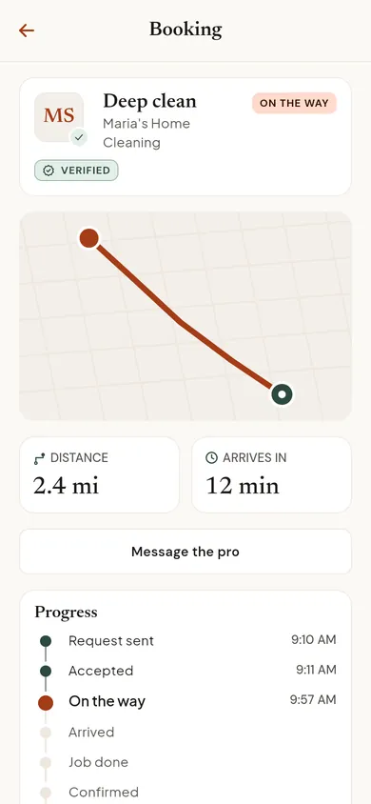The image size is (371, 804).
Task: Select the orange On the way step marker
Action: click(46, 702)
